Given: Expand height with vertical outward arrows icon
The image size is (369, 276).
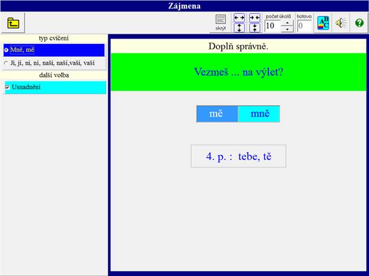Looking at the screenshot, I should click(239, 28).
